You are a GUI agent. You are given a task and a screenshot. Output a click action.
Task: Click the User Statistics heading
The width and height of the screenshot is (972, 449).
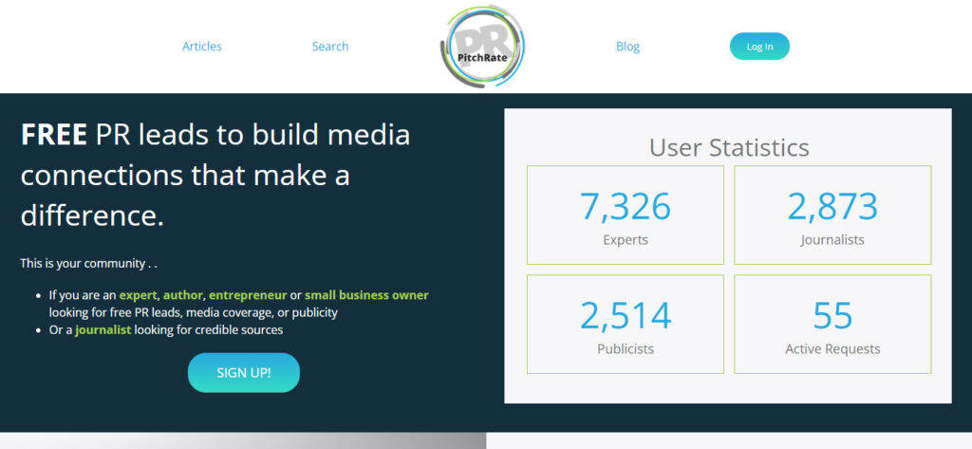(729, 147)
